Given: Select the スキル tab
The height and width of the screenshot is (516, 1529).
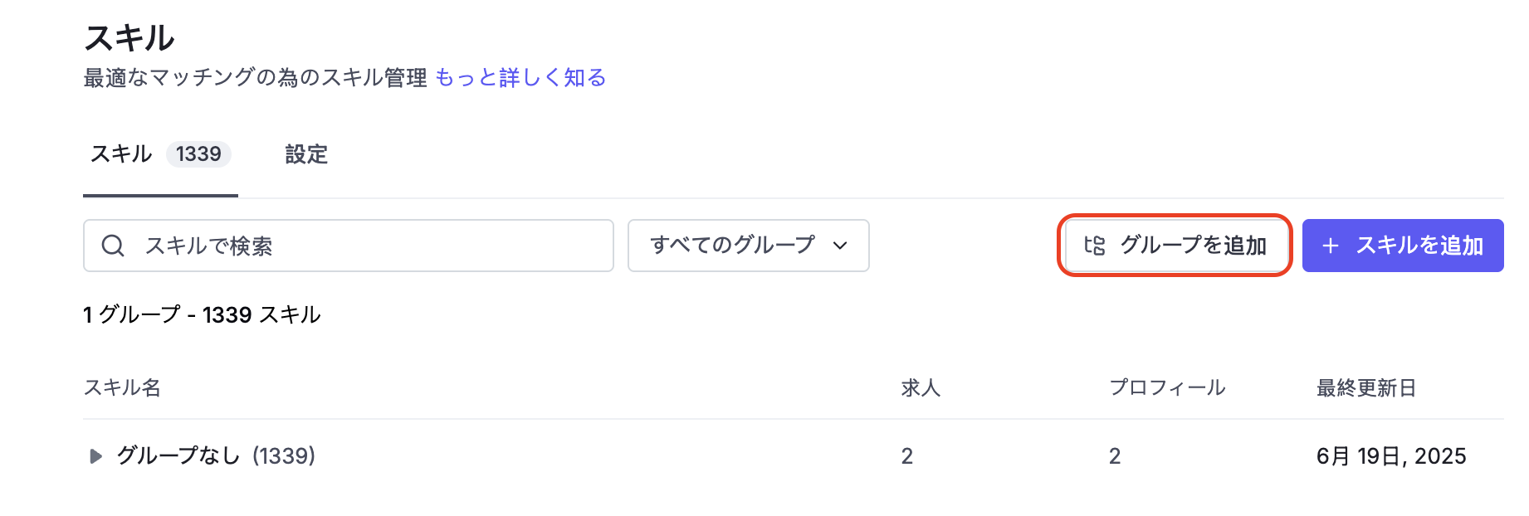Looking at the screenshot, I should [160, 154].
